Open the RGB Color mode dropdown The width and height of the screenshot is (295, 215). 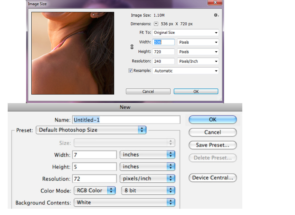95,191
